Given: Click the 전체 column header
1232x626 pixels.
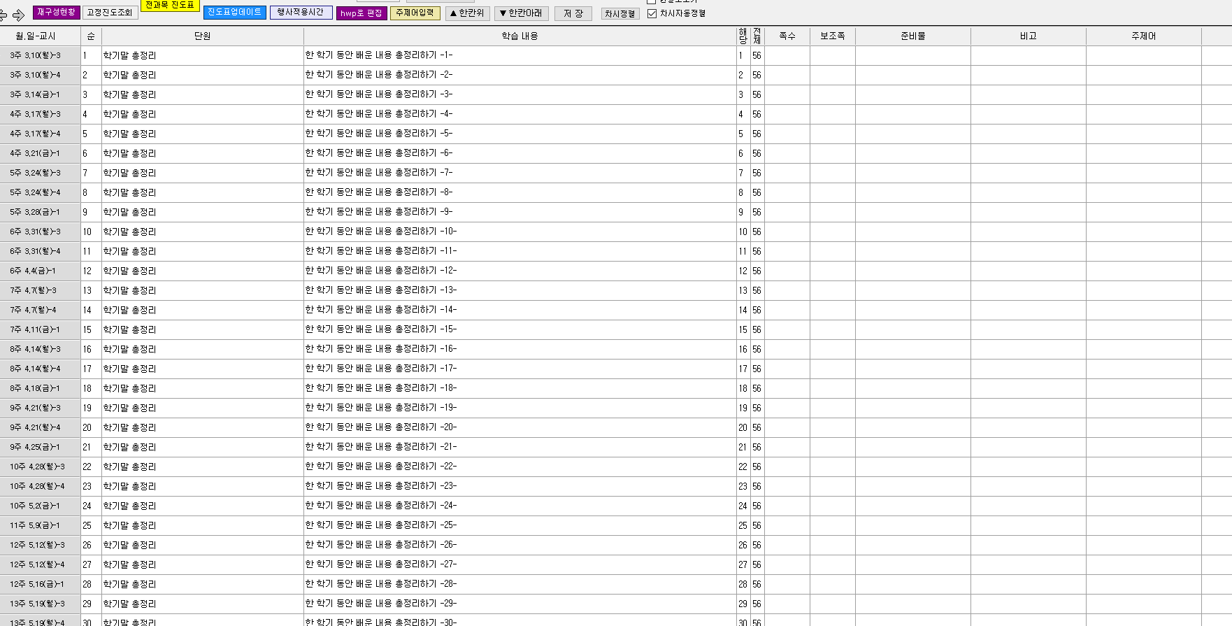Looking at the screenshot, I should click(757, 36).
